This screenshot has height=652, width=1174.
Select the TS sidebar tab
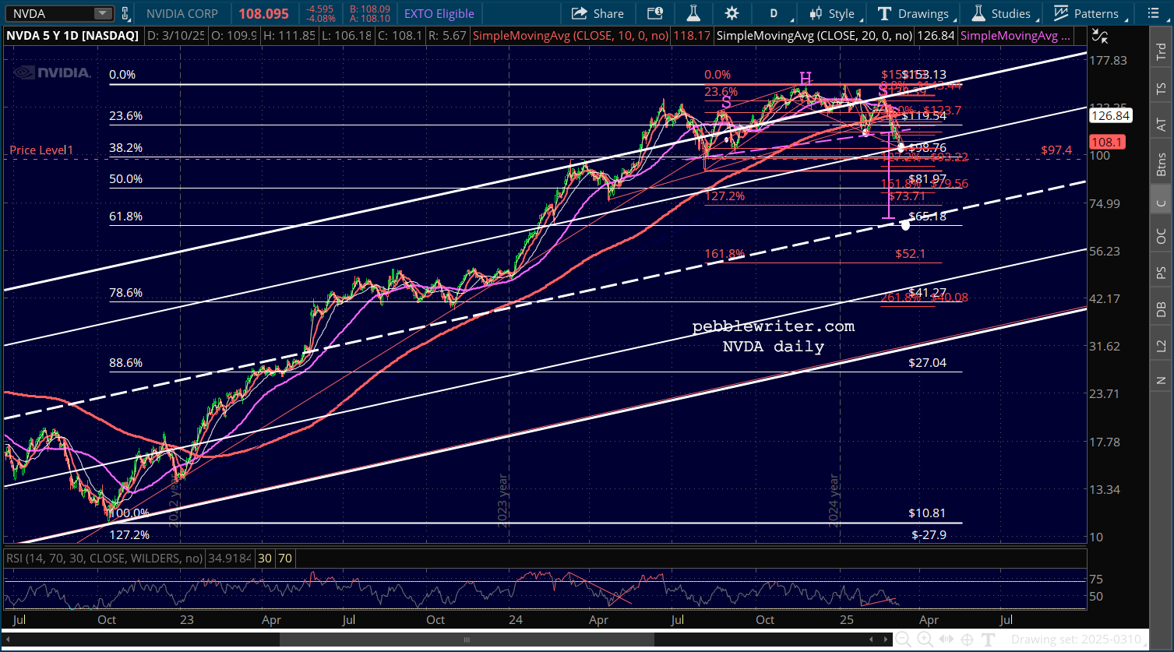pyautogui.click(x=1161, y=89)
